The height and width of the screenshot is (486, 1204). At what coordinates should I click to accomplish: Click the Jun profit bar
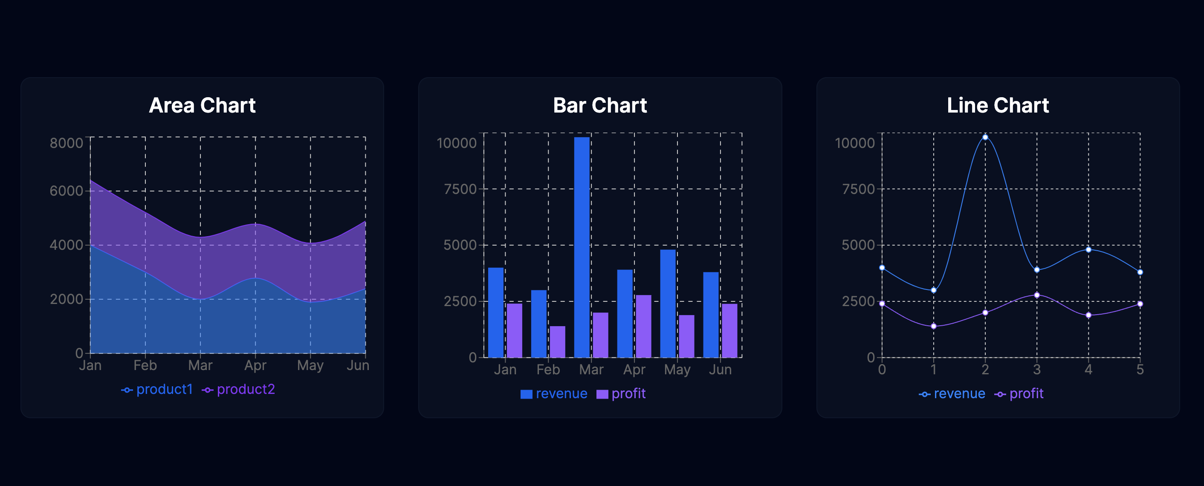(729, 330)
